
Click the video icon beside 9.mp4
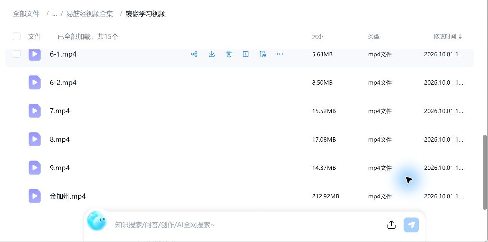coord(35,168)
